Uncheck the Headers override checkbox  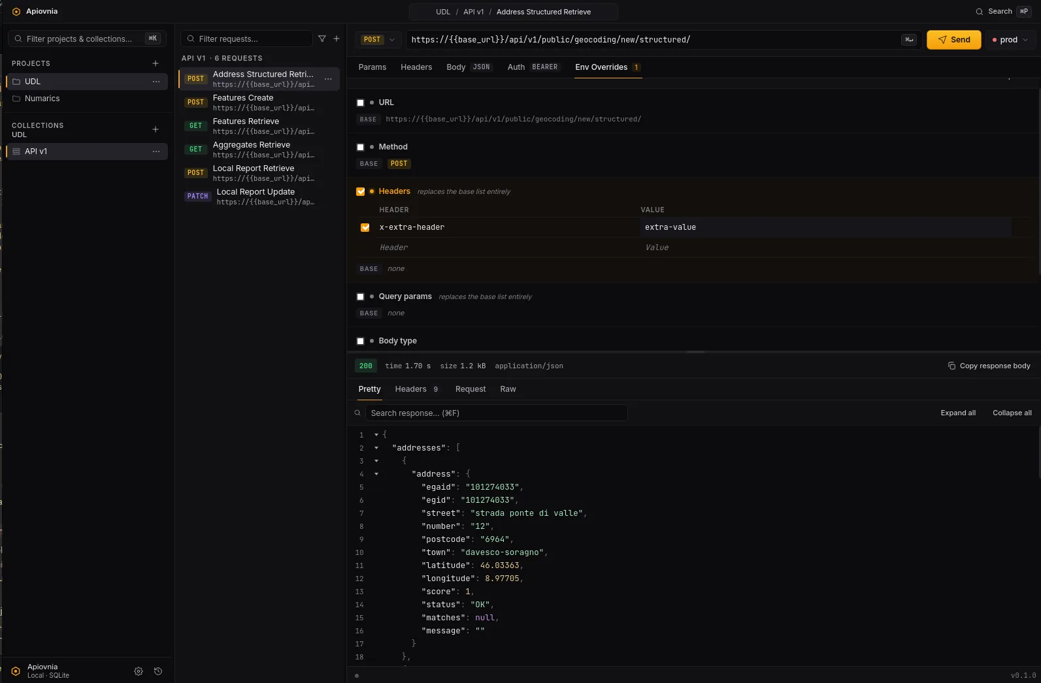360,191
